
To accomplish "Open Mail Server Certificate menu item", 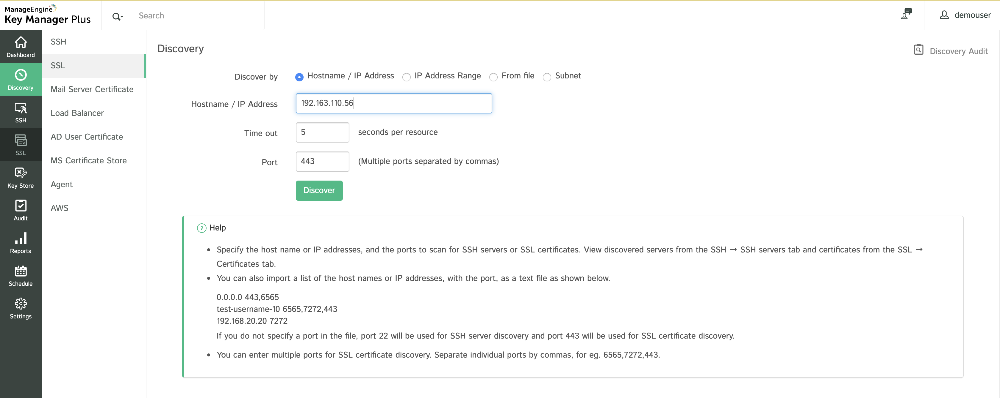I will click(x=92, y=89).
